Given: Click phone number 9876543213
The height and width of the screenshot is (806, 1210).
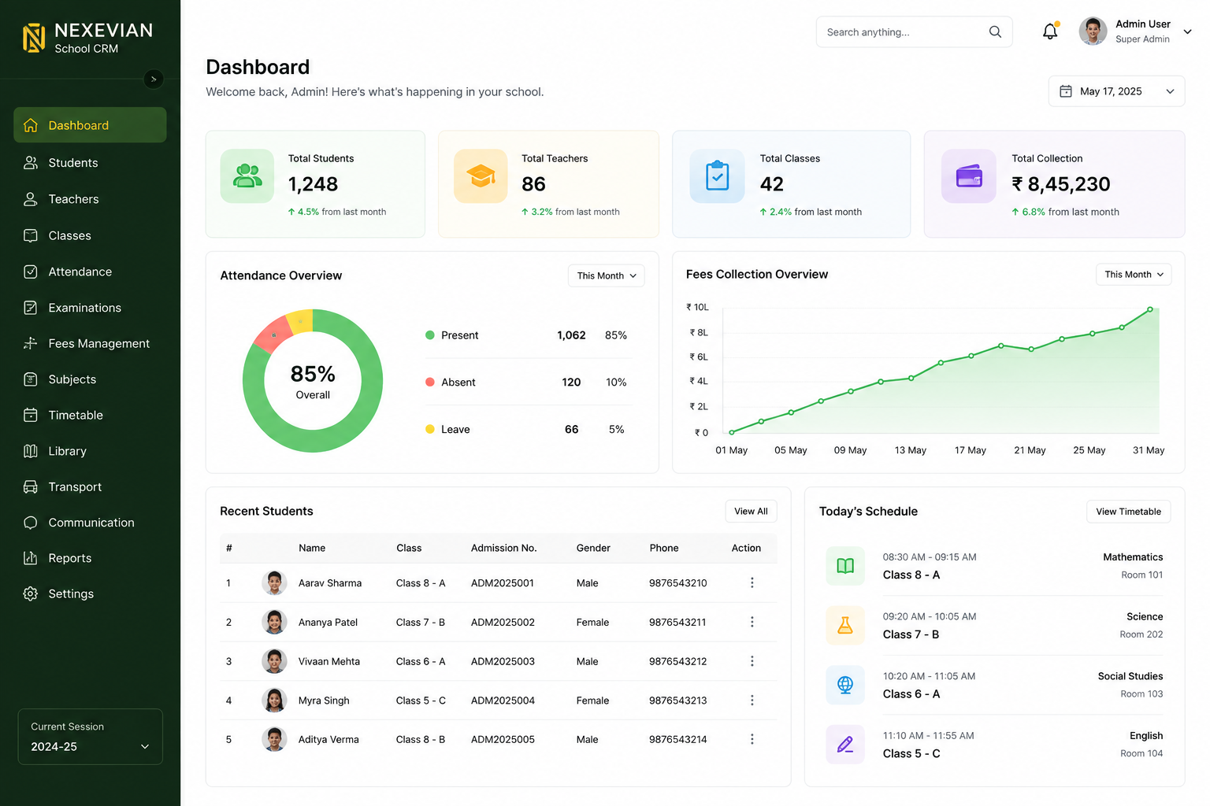Looking at the screenshot, I should point(677,701).
